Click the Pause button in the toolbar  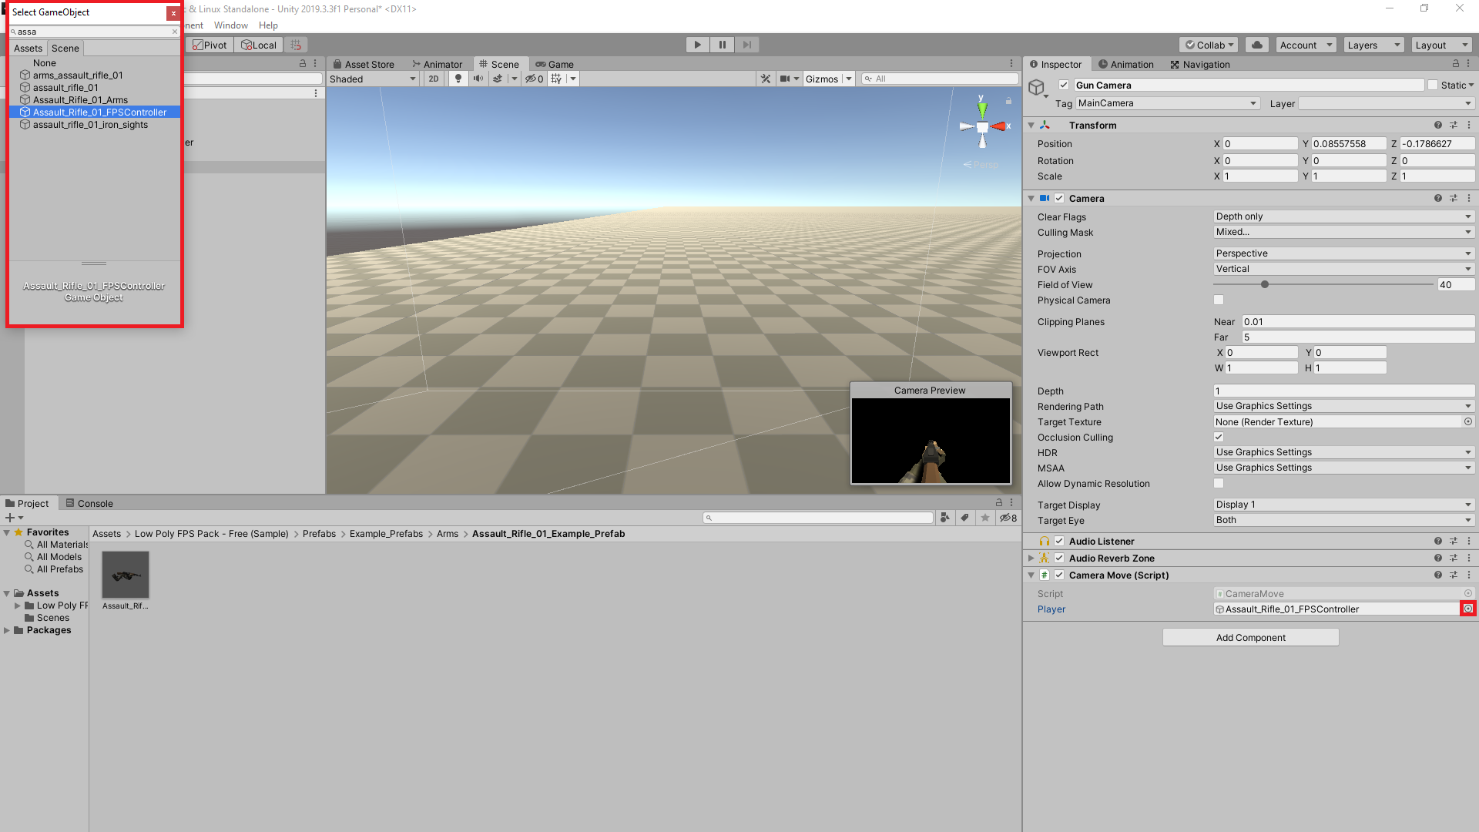click(x=722, y=44)
